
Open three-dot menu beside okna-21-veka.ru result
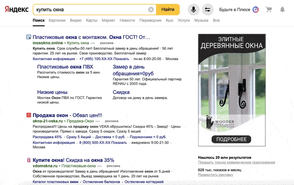[98, 121]
